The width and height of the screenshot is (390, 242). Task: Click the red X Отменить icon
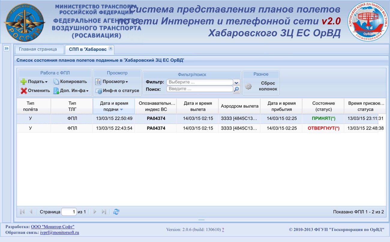[x=24, y=91]
